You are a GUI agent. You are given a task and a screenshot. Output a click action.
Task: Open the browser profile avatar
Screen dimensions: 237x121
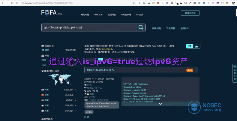click(x=233, y=3)
